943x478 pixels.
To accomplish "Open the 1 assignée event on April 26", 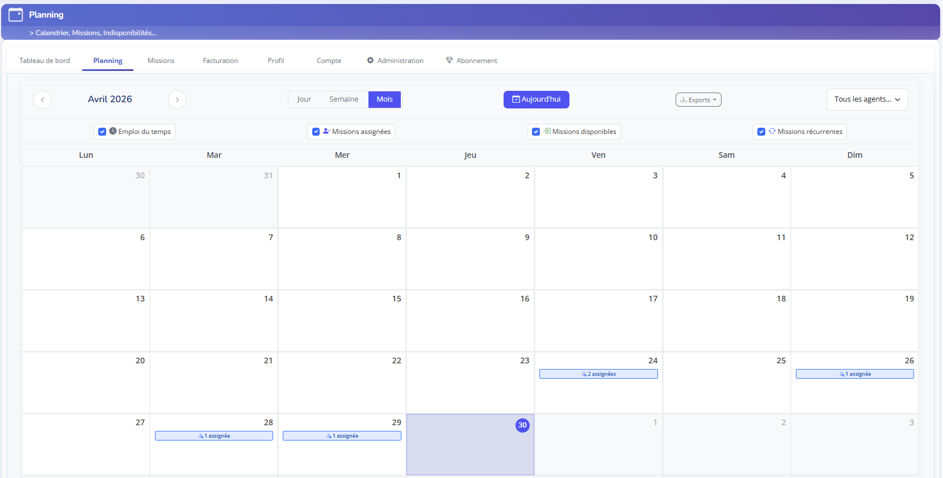I will coord(855,374).
